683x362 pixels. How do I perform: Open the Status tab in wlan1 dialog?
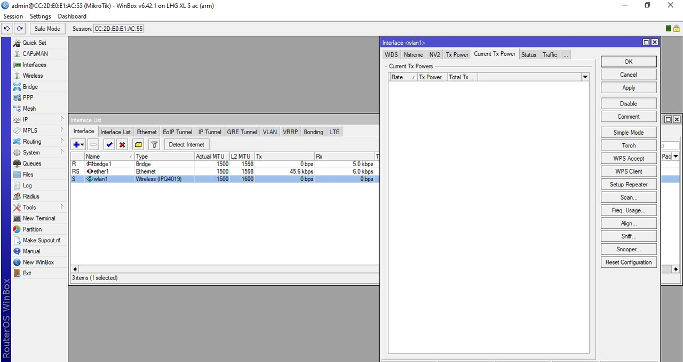point(529,55)
